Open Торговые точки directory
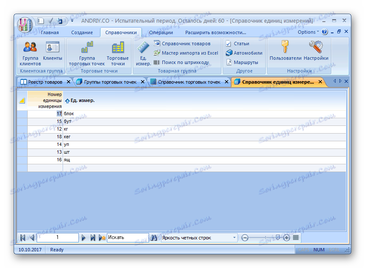This screenshot has width=365, height=268. point(118,54)
